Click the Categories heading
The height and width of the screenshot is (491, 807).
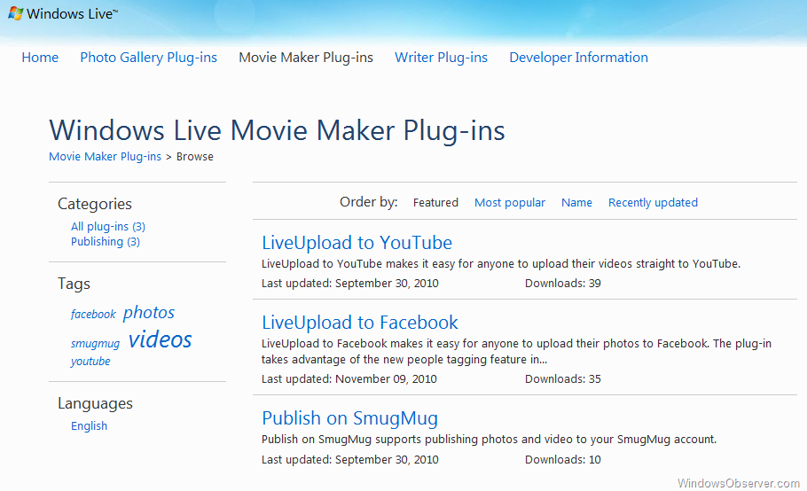pos(95,204)
